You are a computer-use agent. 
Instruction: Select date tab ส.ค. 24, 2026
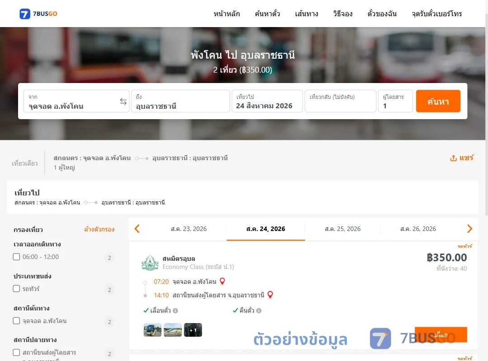[x=266, y=229]
